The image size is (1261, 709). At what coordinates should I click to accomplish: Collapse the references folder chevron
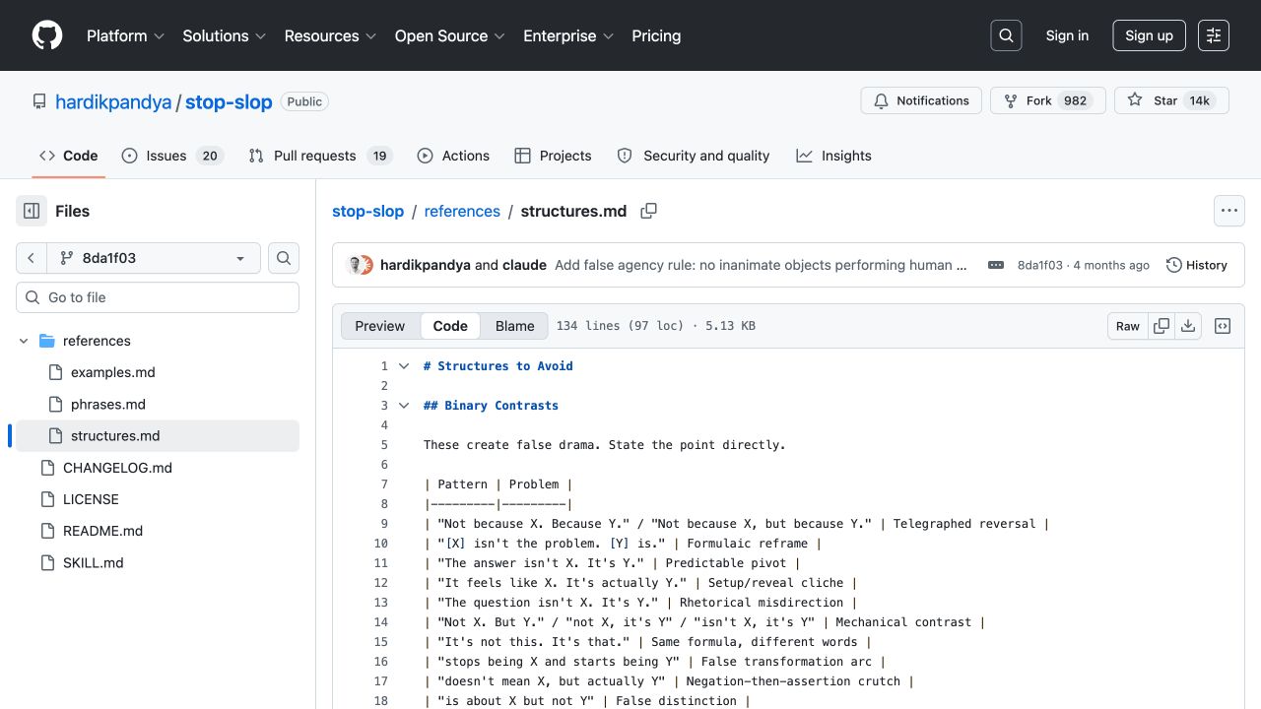[x=24, y=341]
